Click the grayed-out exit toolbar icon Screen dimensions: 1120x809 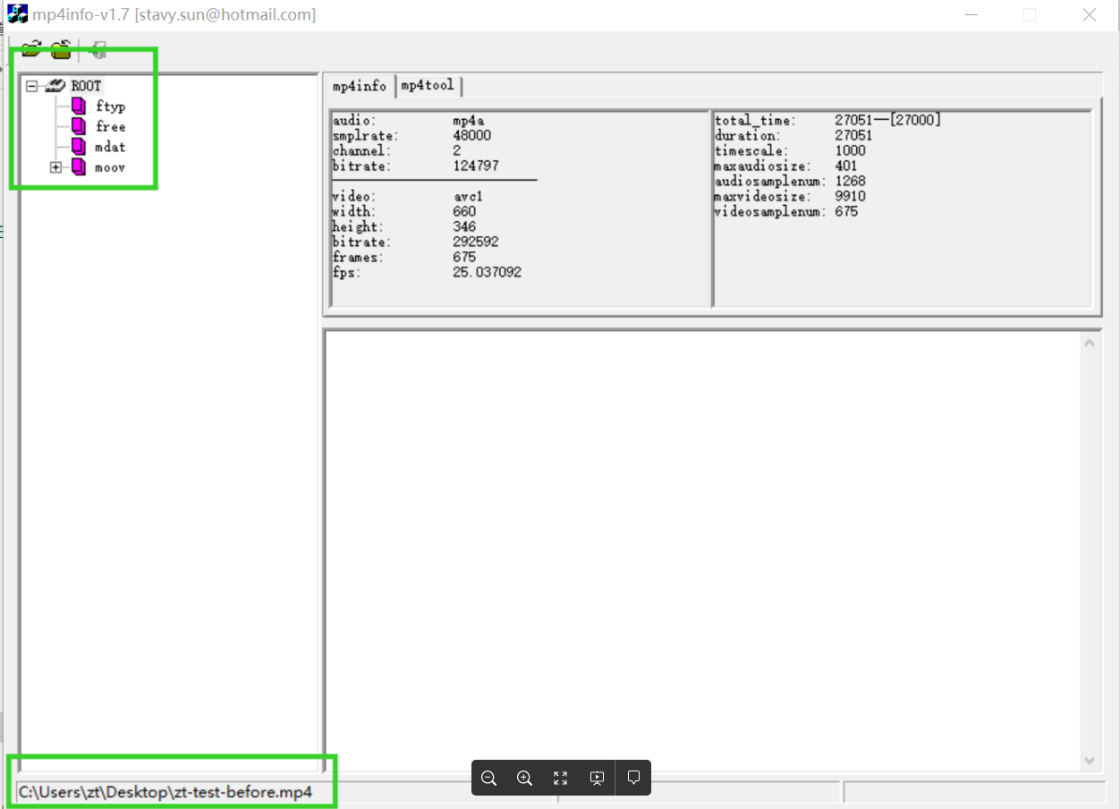(98, 50)
